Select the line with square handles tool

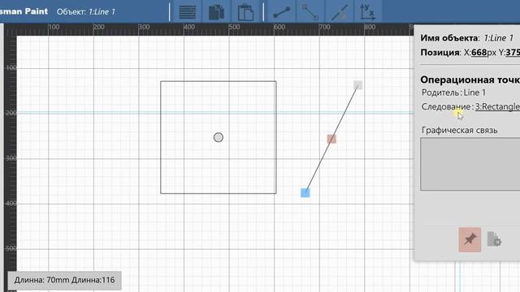tap(310, 12)
